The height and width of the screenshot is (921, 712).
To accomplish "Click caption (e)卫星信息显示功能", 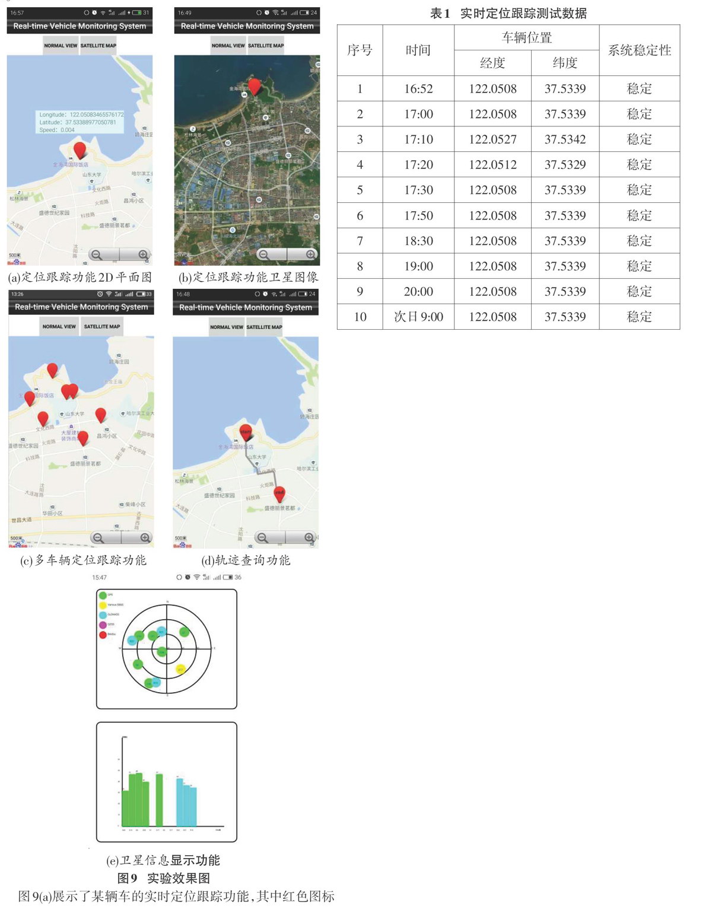I will [163, 861].
